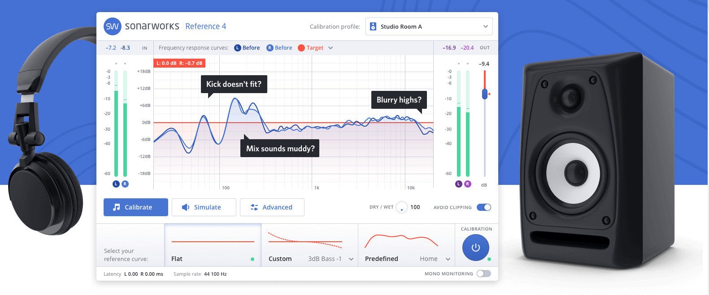Click the output level -16.9 reading
Screen dimensions: 709x295
click(449, 48)
